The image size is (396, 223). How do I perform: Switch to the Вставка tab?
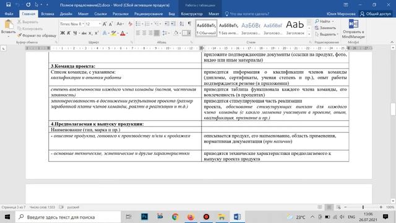point(48,14)
